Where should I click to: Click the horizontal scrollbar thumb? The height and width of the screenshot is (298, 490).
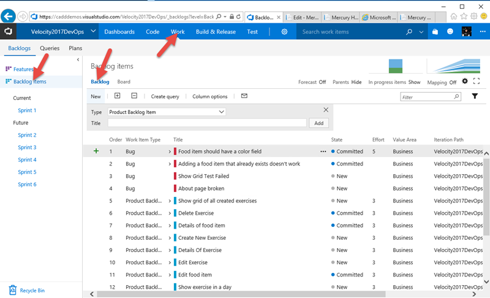(x=241, y=294)
